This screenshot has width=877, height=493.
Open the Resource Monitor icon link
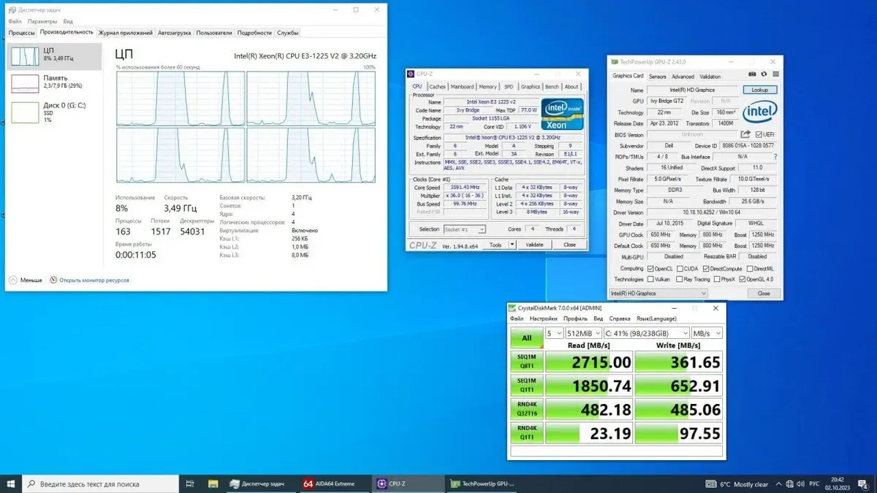tap(53, 280)
